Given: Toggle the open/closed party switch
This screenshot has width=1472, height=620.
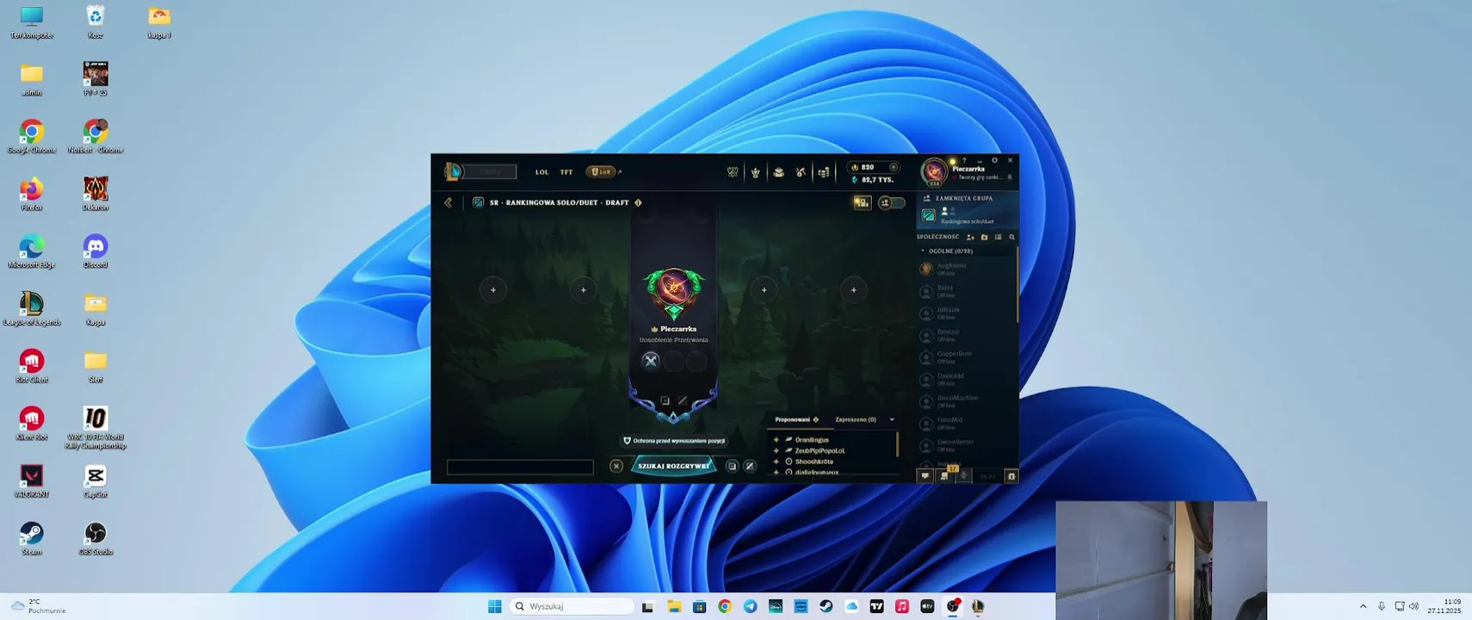Looking at the screenshot, I should point(892,202).
